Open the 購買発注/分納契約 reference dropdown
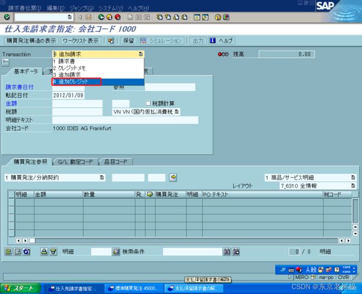Image resolution: width=362 pixels, height=294 pixels. click(102, 178)
